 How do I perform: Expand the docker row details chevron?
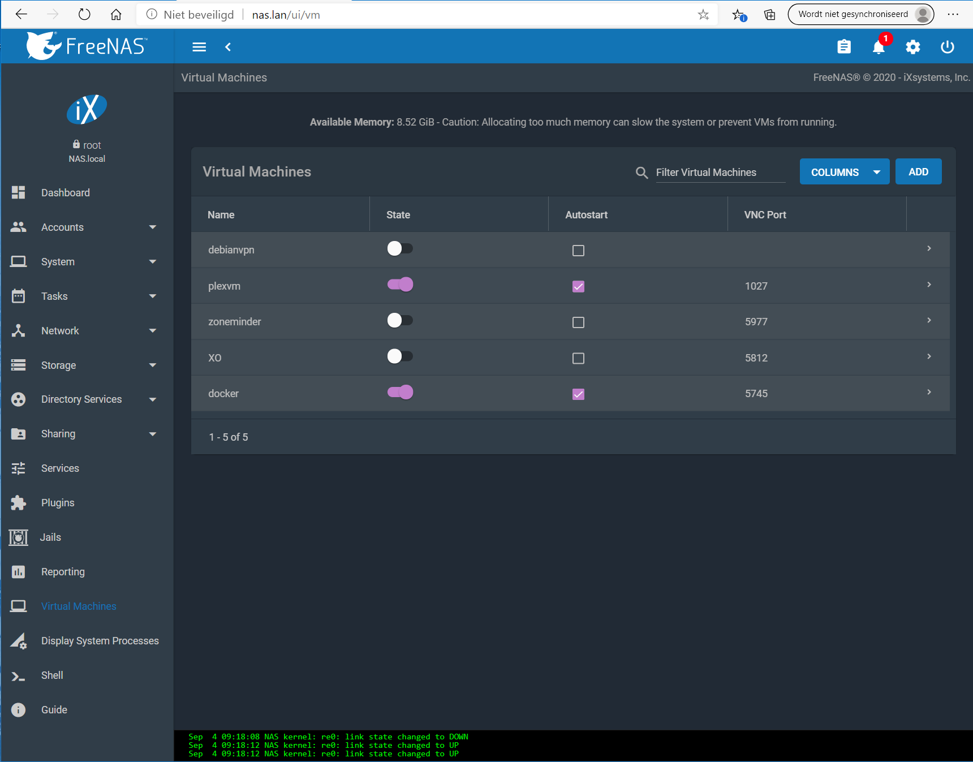[929, 392]
